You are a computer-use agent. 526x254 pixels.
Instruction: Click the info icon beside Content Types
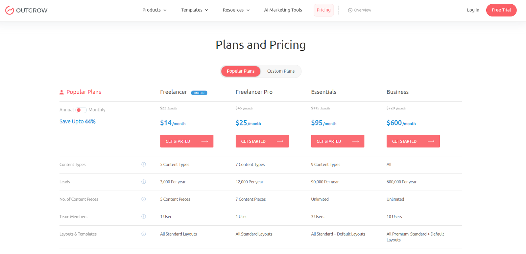click(144, 164)
